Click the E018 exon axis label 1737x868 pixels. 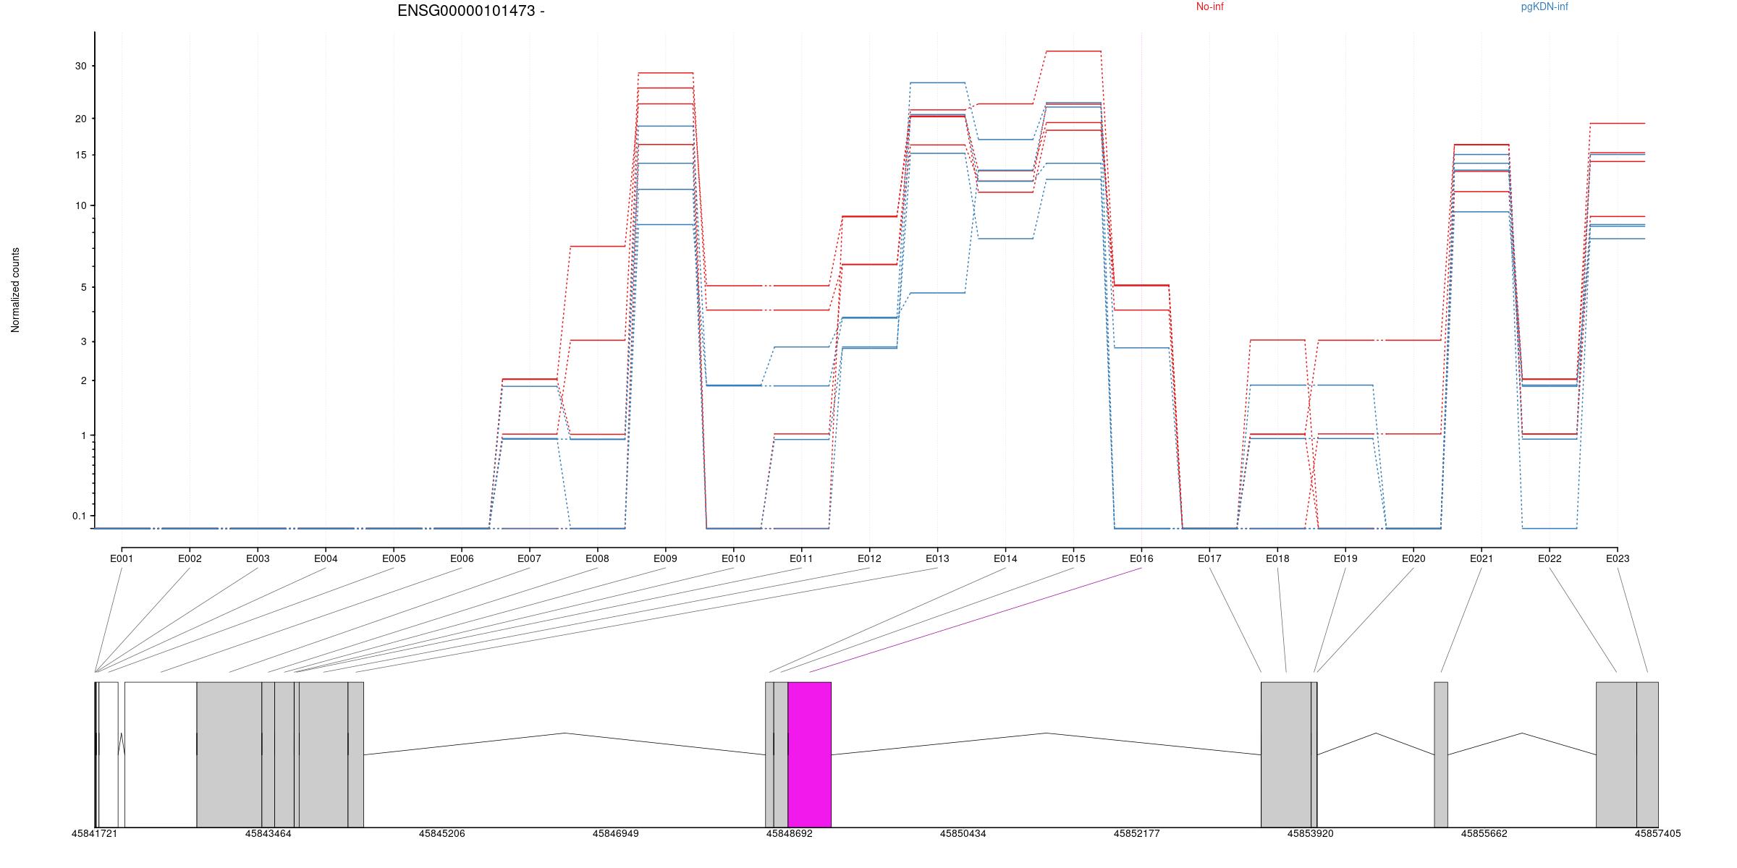[1277, 558]
